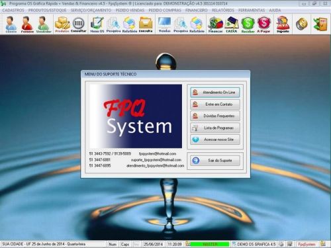The image size is (331, 248).
Task: Open Dúvidas Frequentes button
Action: [x=215, y=116]
